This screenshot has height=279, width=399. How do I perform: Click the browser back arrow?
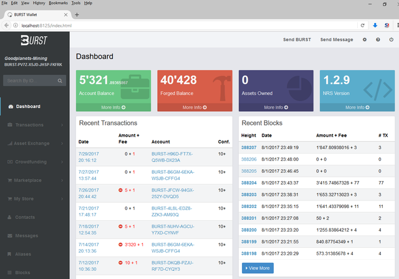pyautogui.click(x=7, y=25)
